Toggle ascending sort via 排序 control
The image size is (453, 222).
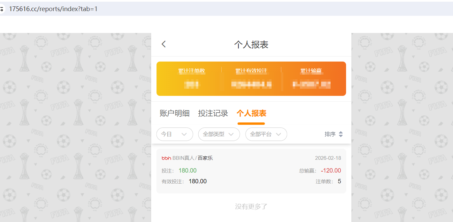(335, 134)
